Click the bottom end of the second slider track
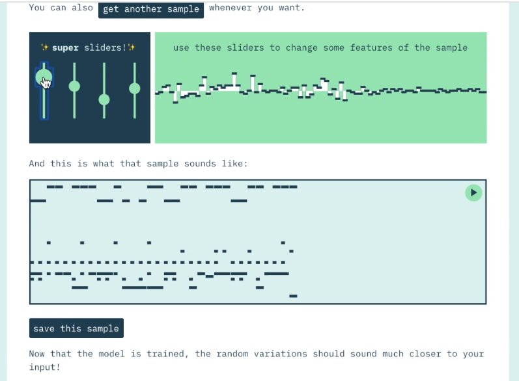The width and height of the screenshot is (519, 381). (74, 117)
